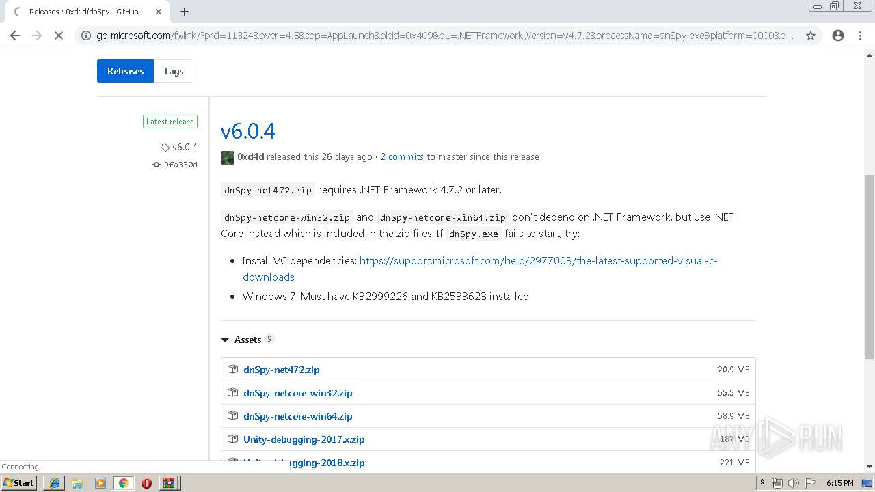
Task: Click the 55.5 MB file size
Action: pyautogui.click(x=733, y=393)
